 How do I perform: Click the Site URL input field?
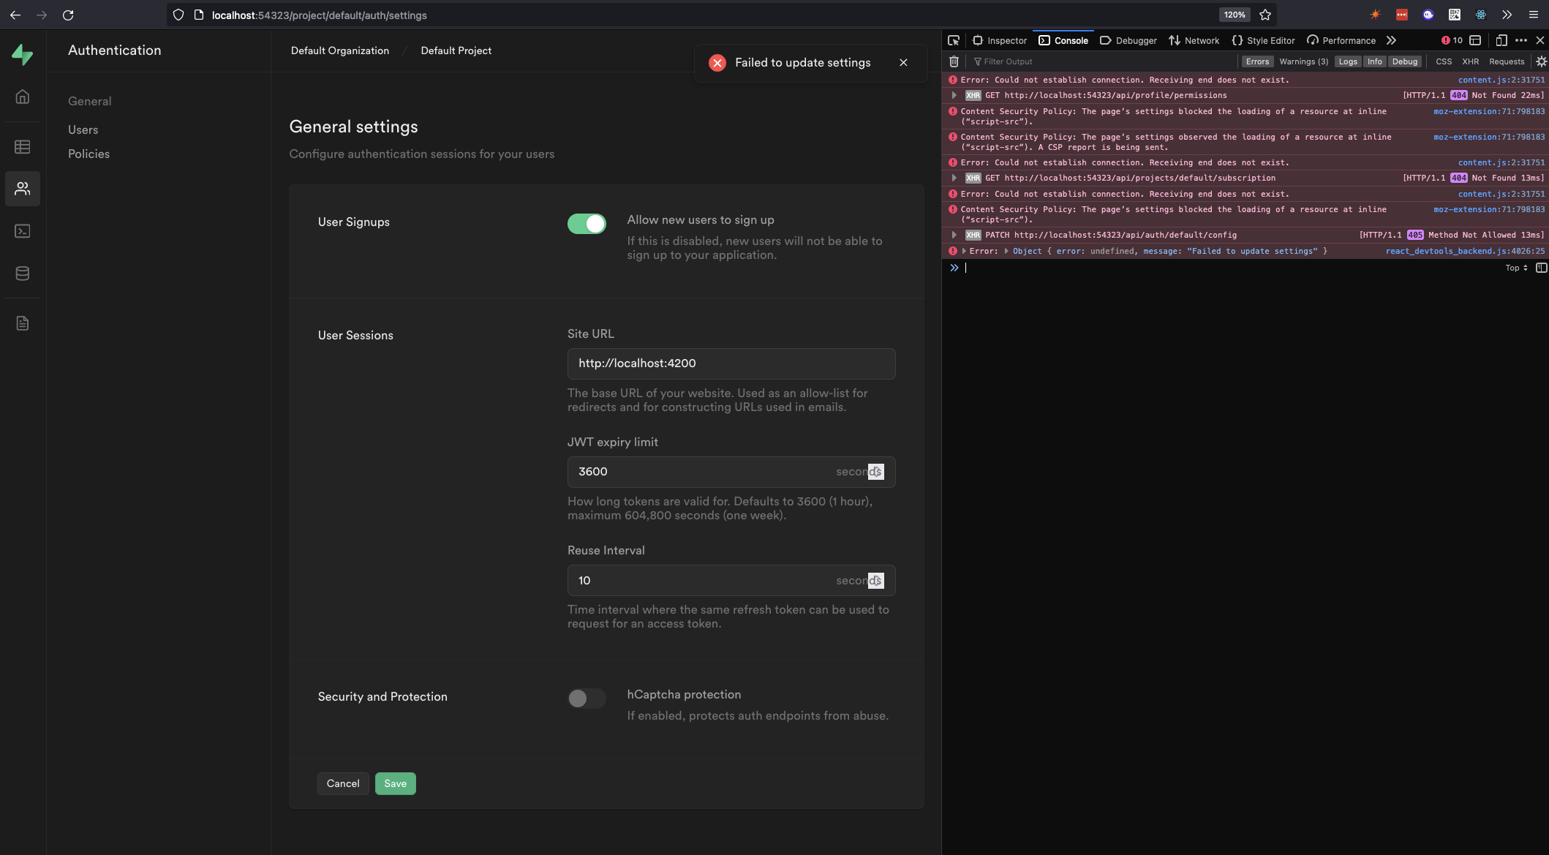pyautogui.click(x=731, y=364)
